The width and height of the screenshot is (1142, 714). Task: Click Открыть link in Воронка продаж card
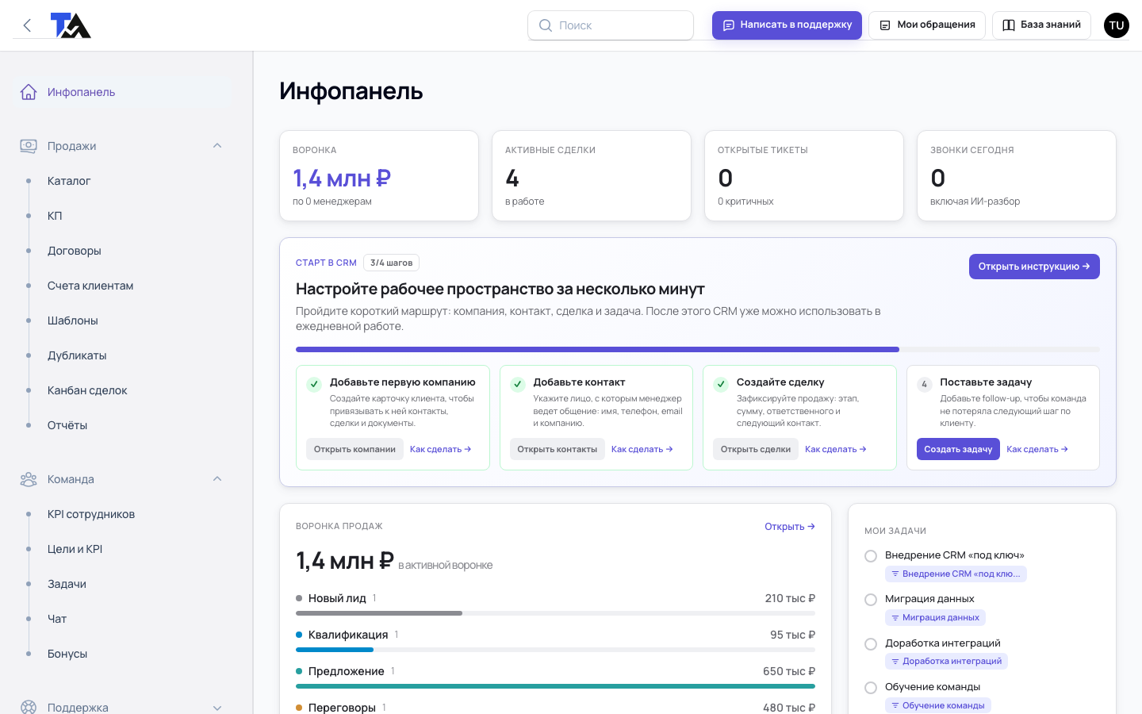(790, 527)
